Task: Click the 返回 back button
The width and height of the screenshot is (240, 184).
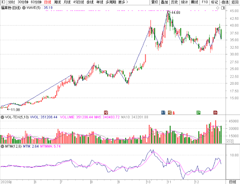Action: 235,2
